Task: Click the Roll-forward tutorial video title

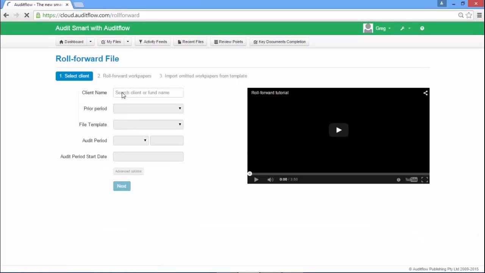Action: point(270,93)
